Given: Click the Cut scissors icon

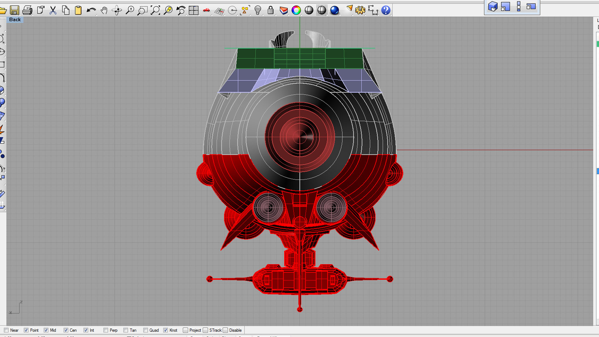Looking at the screenshot, I should coord(53,10).
